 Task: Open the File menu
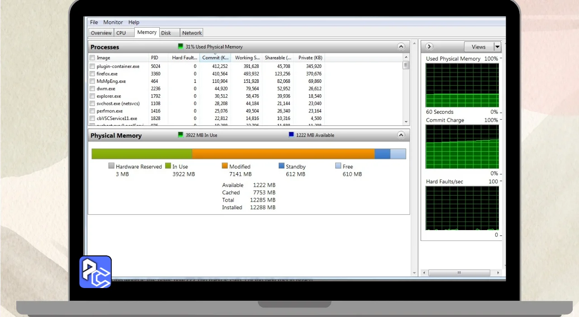point(94,22)
